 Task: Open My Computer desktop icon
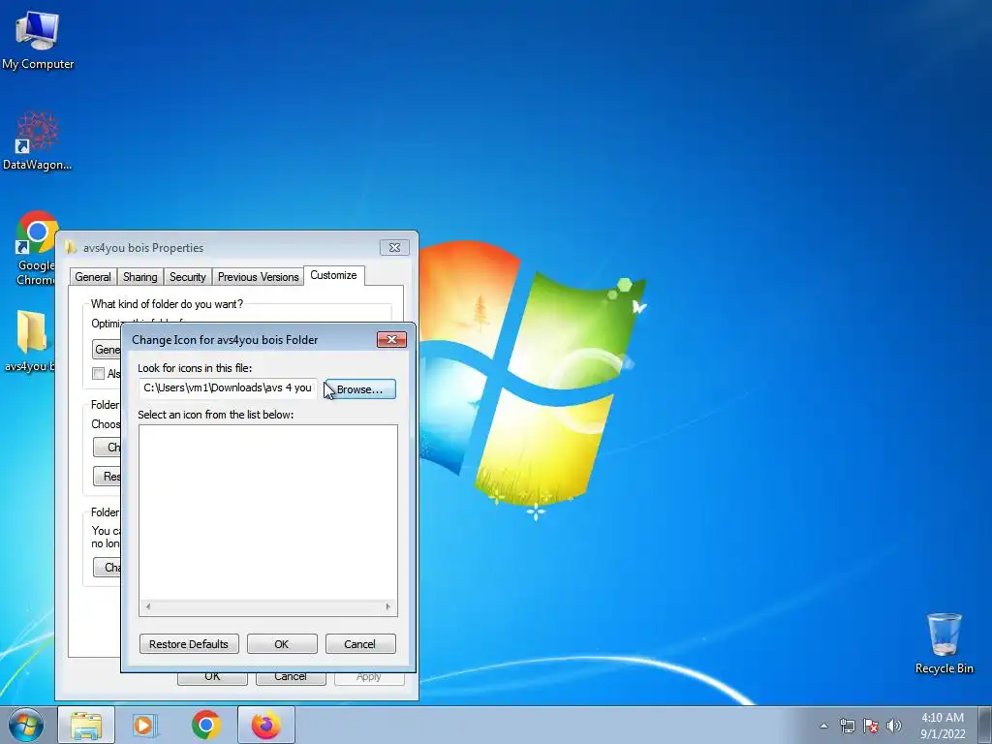tap(38, 40)
